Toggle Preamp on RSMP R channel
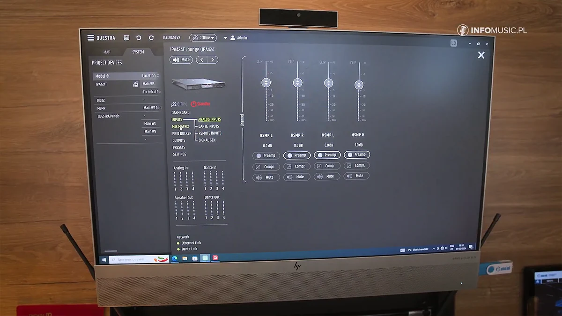Viewport: 562px width, 316px height. pyautogui.click(x=297, y=155)
